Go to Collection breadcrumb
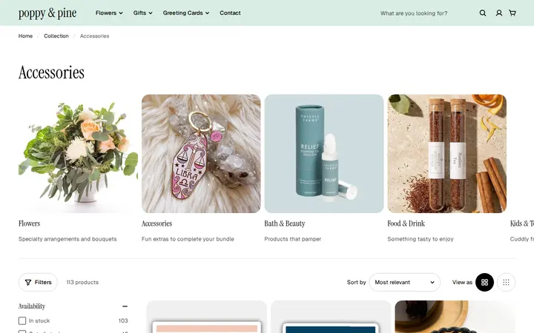 [x=56, y=36]
